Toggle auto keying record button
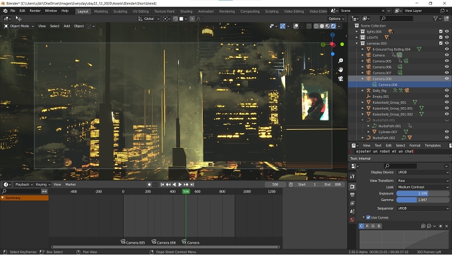This screenshot has width=452, height=255. point(149,184)
